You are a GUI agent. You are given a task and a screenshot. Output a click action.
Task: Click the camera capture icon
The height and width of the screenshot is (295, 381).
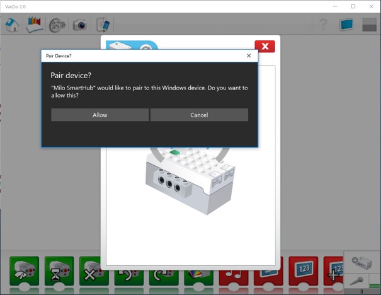(x=79, y=25)
